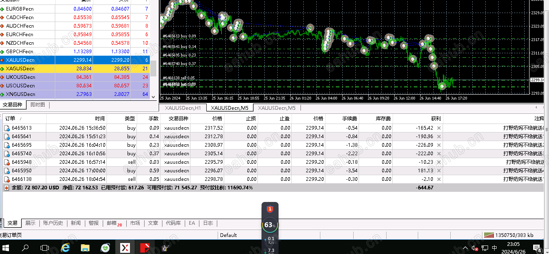The image size is (549, 254).
Task: Click the arrow icon beside UKOUSDecn
Action: (2, 77)
